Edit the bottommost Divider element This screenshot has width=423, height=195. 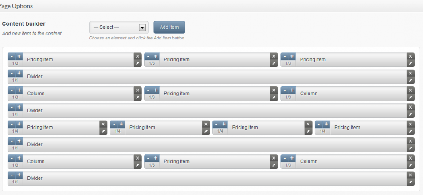coord(411,182)
